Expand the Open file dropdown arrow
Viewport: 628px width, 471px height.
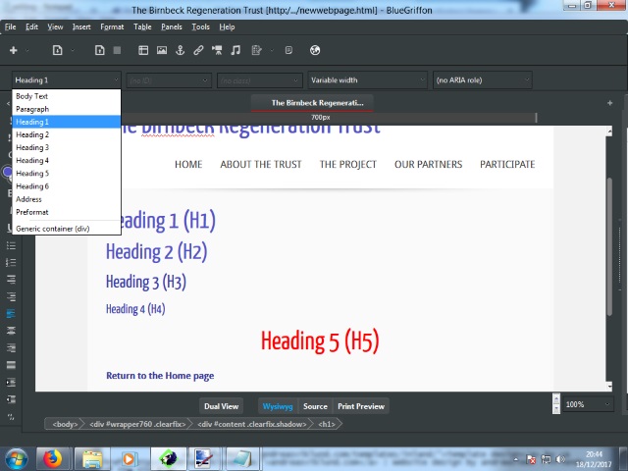[73, 50]
